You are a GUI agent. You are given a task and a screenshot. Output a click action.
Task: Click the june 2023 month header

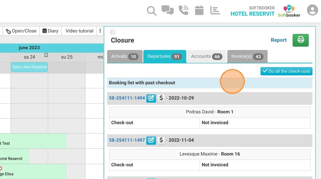coord(29,48)
